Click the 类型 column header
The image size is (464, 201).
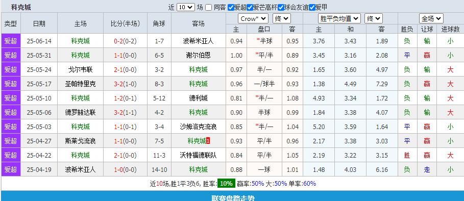[11, 23]
